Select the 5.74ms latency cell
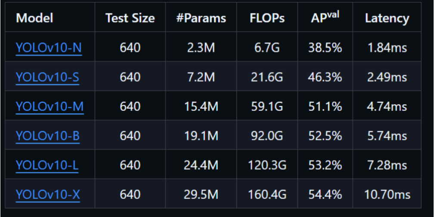Image resolution: width=434 pixels, height=217 pixels. coord(386,135)
